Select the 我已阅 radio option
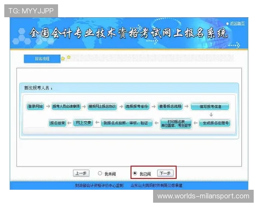Image resolution: width=258 pixels, height=207 pixels. coord(135,173)
